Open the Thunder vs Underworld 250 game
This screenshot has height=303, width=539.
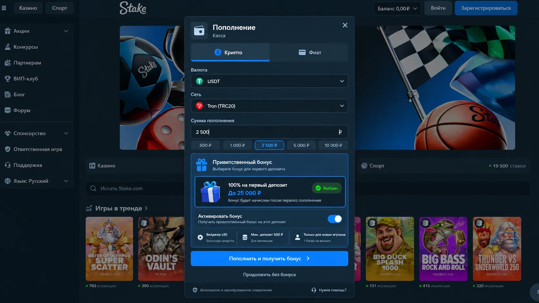pos(497,249)
